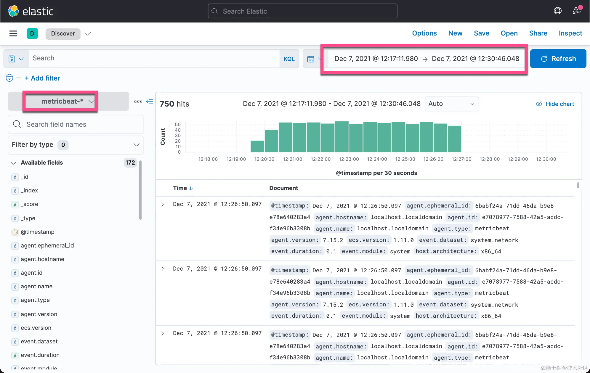
Task: Open the Inspect menu item
Action: [x=570, y=33]
